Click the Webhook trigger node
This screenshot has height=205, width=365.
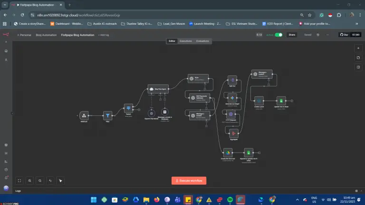84,115
